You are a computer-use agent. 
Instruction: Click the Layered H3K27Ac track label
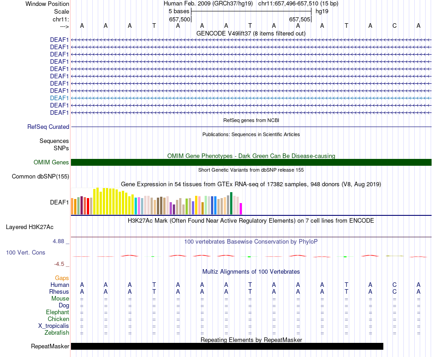pos(30,227)
